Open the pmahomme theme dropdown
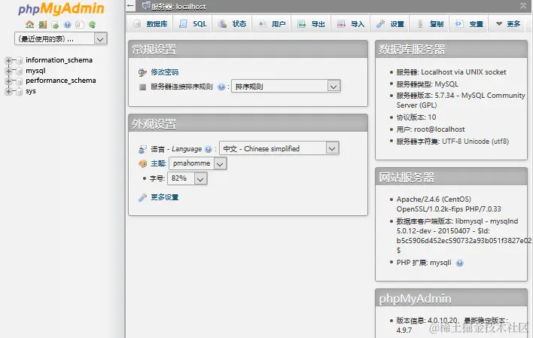This screenshot has width=533, height=338. [x=197, y=163]
